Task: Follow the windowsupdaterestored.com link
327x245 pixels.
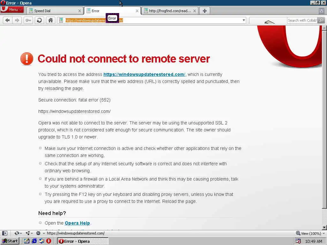Action: [x=144, y=74]
